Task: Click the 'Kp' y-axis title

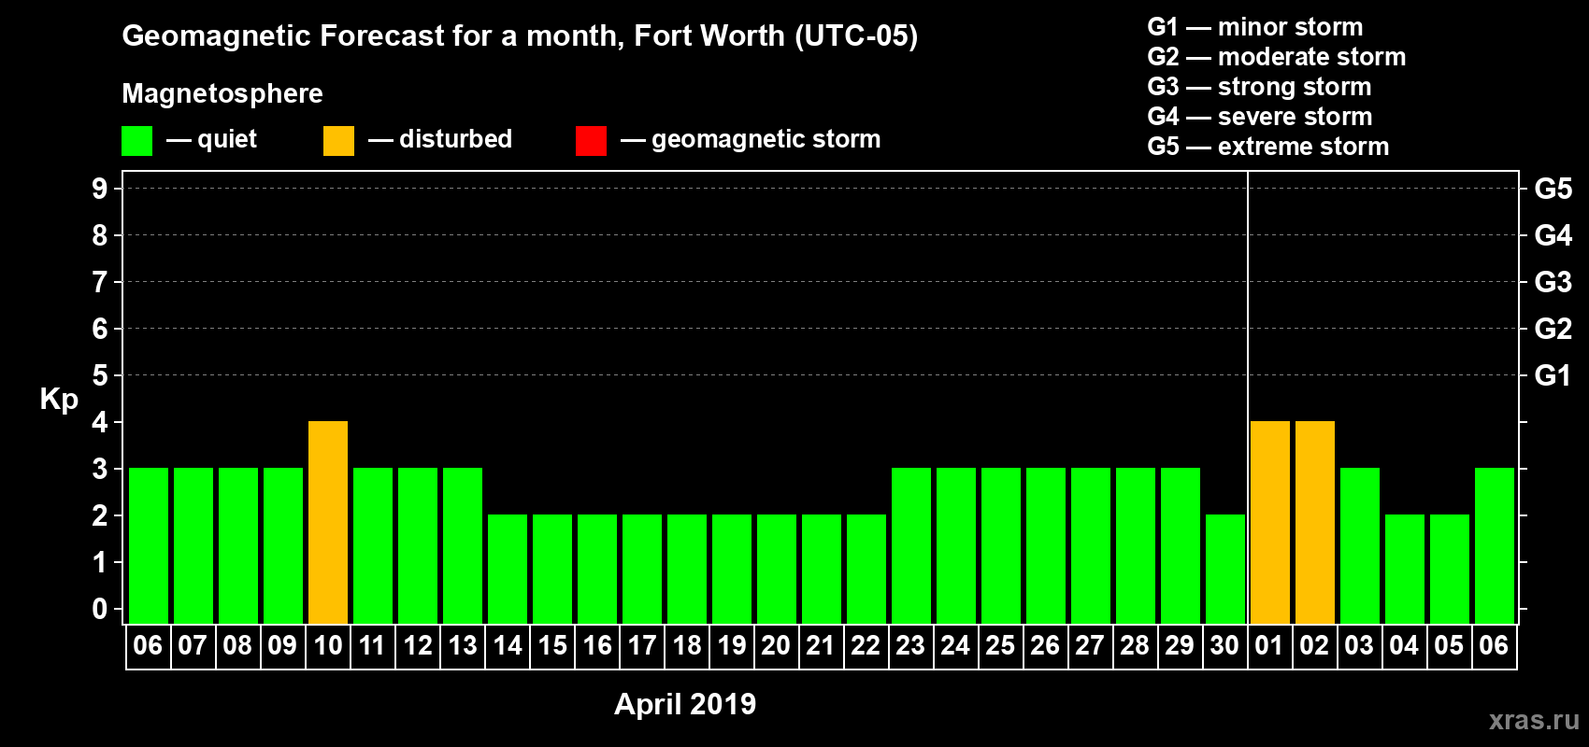Action: [x=59, y=400]
